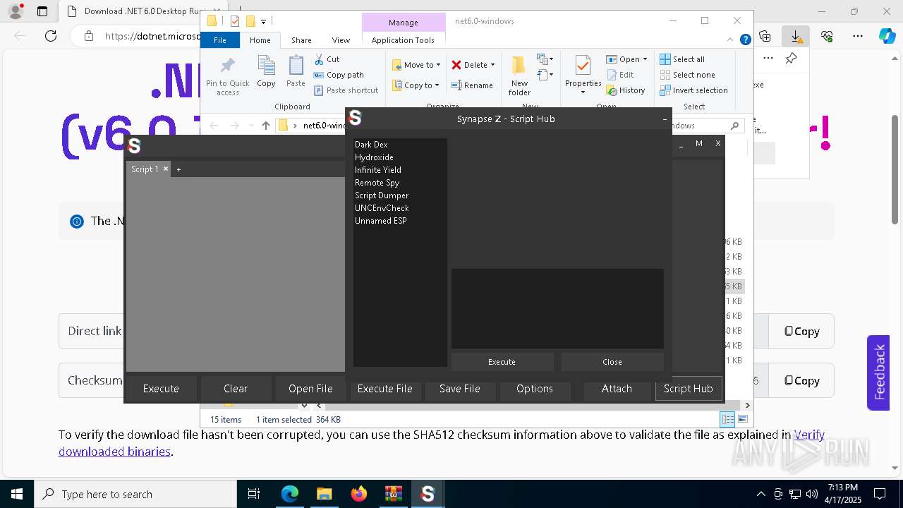This screenshot has width=903, height=508.
Task: Select the Script 1 tab
Action: (x=145, y=169)
